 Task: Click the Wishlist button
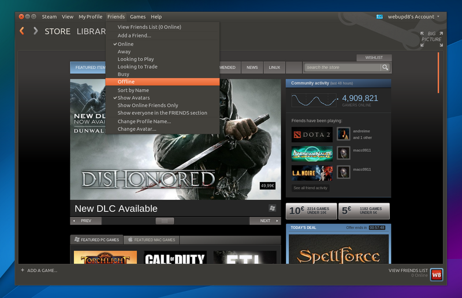click(x=374, y=58)
